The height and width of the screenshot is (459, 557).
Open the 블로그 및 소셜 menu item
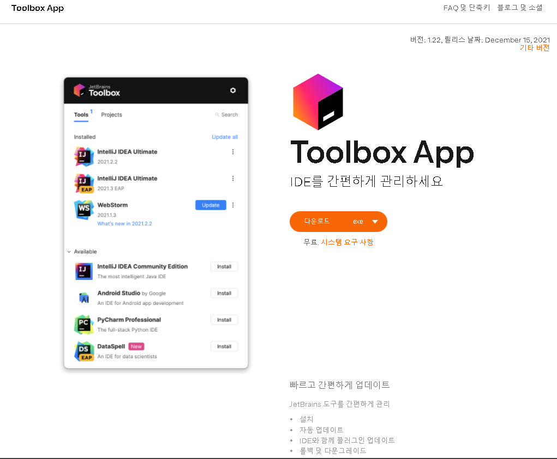[x=520, y=8]
